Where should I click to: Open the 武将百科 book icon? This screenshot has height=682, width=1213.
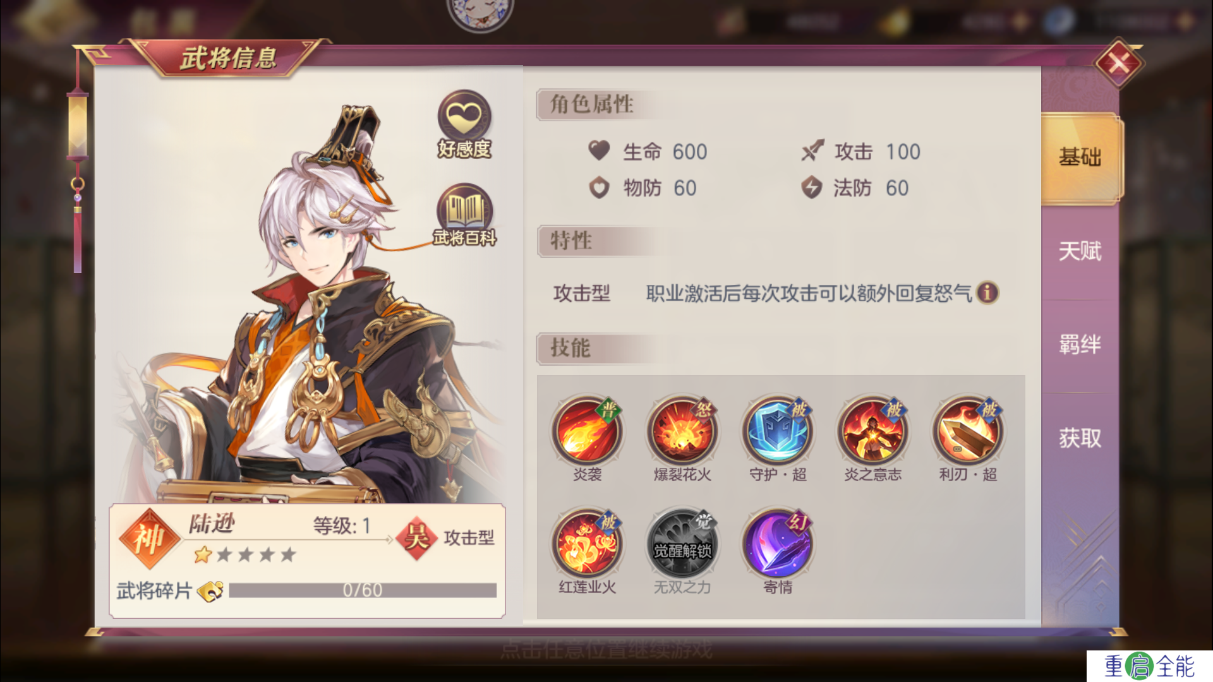pyautogui.click(x=464, y=215)
